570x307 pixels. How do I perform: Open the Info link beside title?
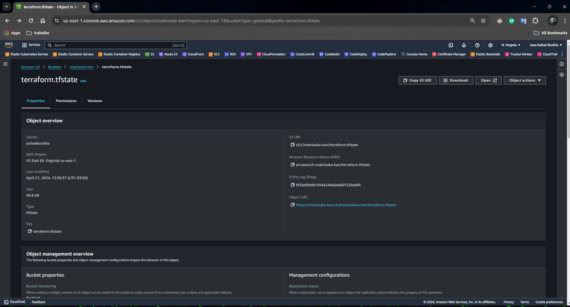(x=83, y=81)
